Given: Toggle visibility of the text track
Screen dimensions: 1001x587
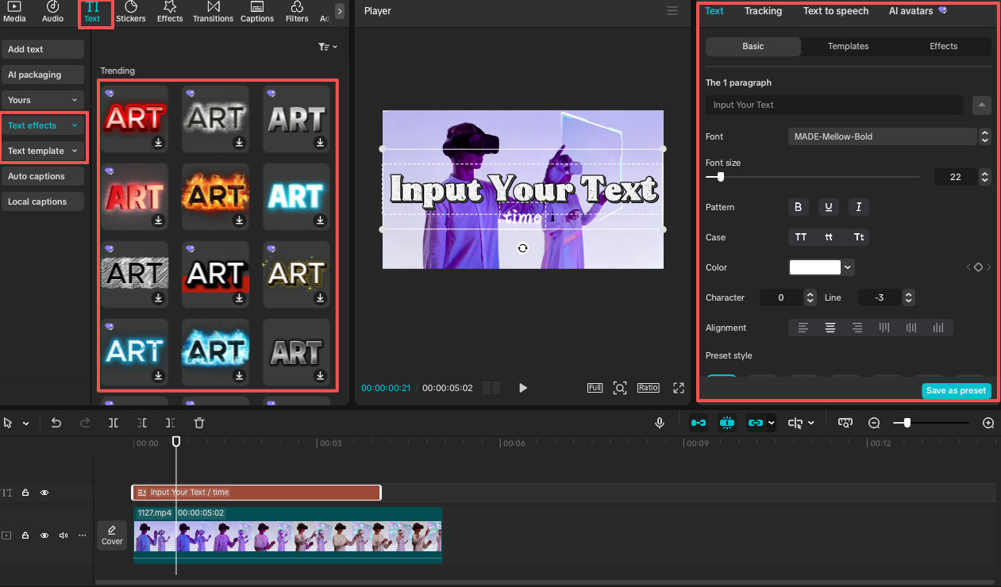Looking at the screenshot, I should [44, 493].
